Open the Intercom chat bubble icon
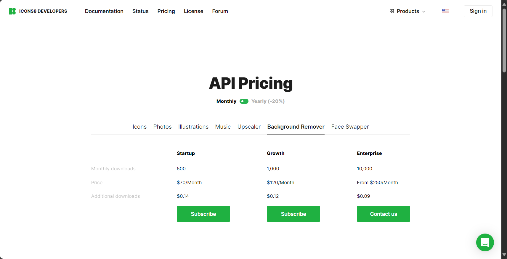507x259 pixels. [x=485, y=242]
